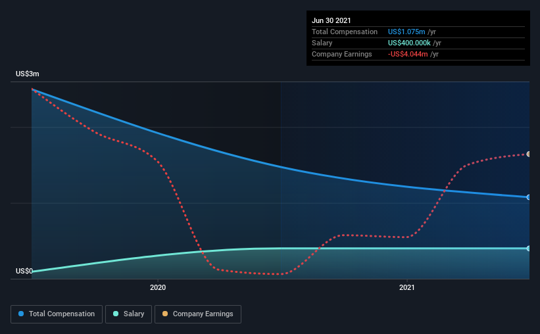540x334 pixels.
Task: Click the Total Compensation tooltip row label
Action: point(345,32)
